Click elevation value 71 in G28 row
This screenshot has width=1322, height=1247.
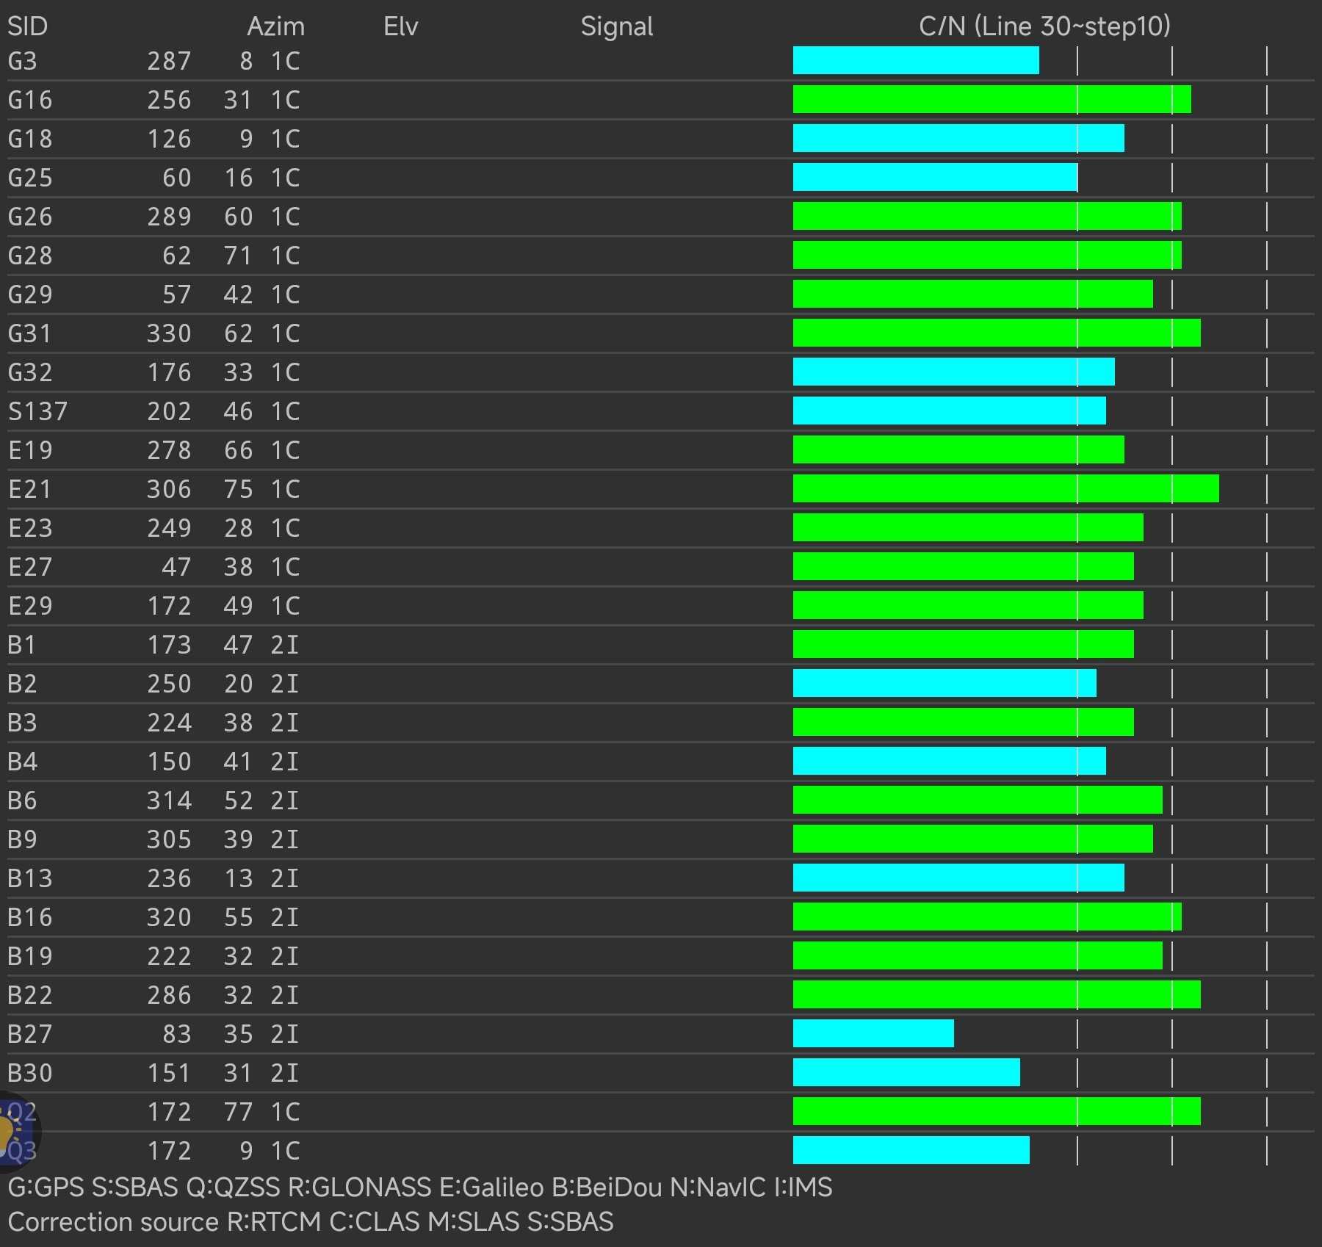[239, 256]
